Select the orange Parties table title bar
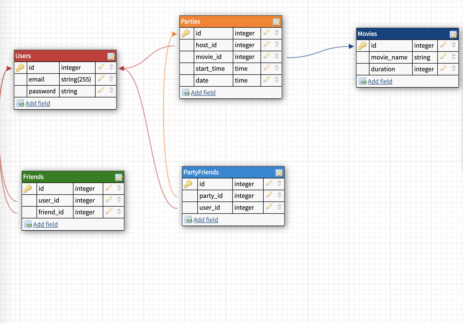This screenshot has height=323, width=463. click(x=231, y=22)
